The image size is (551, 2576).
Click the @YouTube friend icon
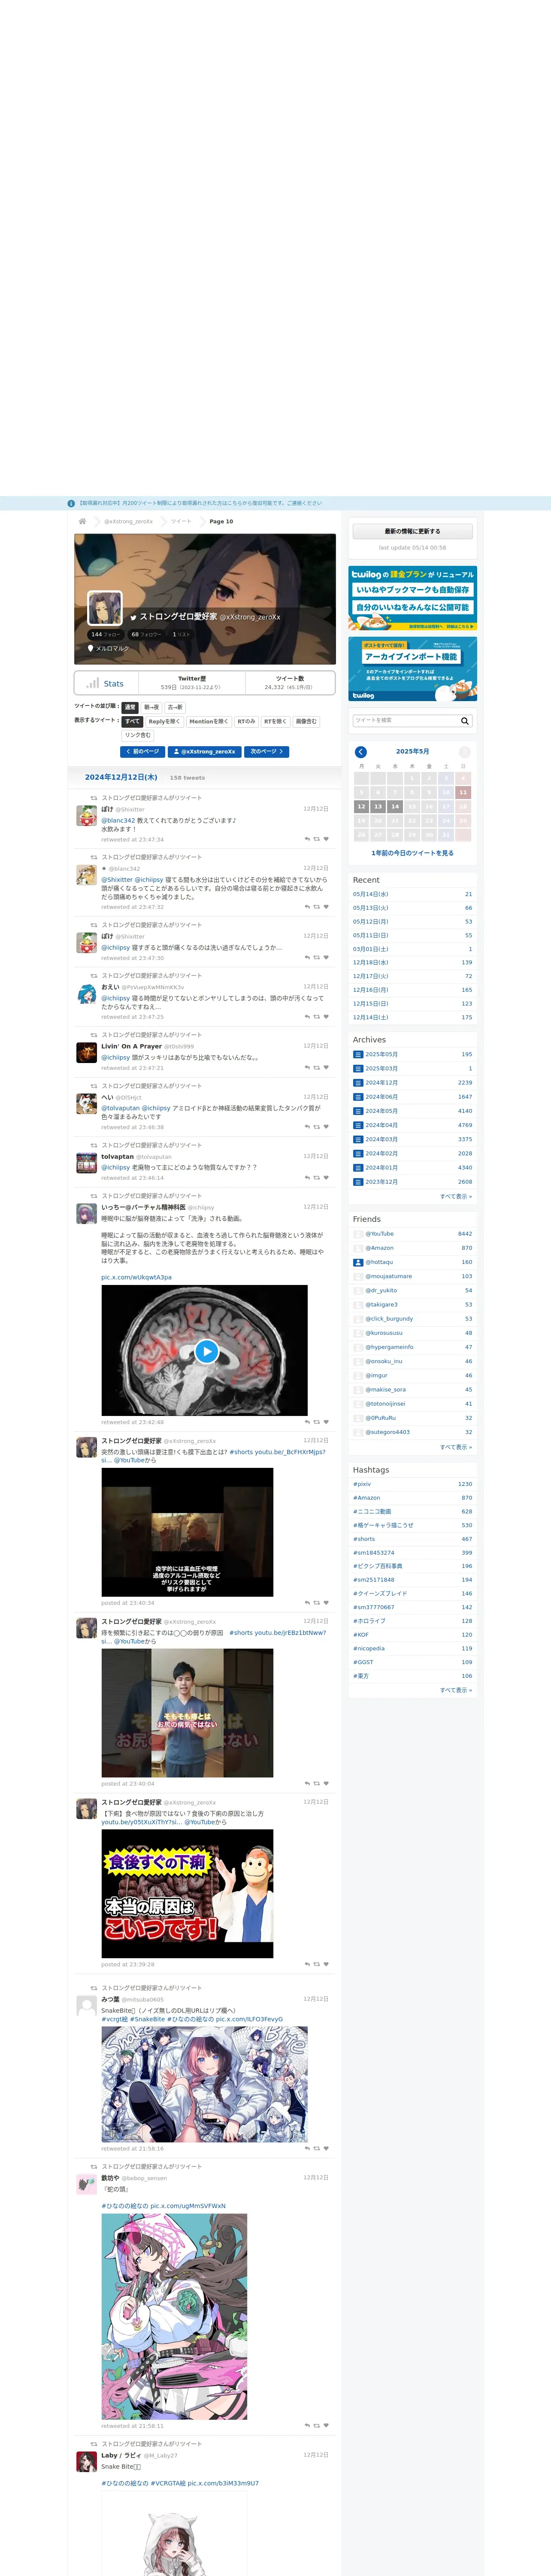pos(358,1234)
